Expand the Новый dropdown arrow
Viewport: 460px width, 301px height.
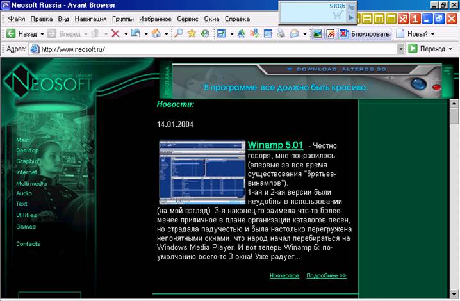click(x=432, y=34)
